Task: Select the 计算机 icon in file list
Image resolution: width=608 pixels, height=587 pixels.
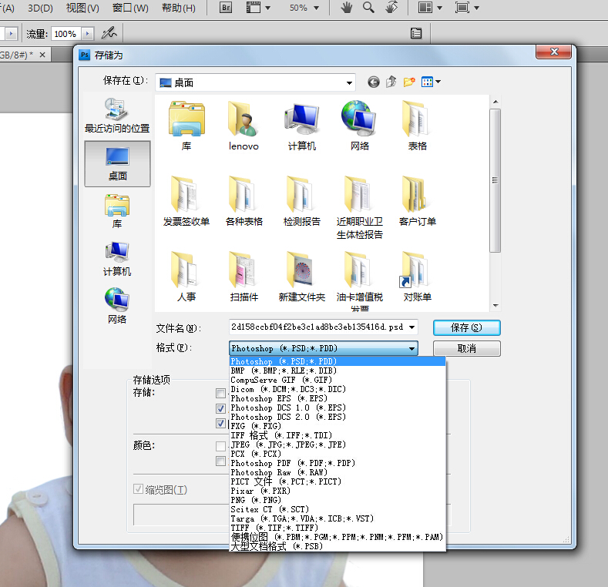Action: click(301, 126)
